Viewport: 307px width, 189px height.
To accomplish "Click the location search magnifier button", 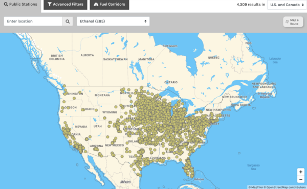I will (x=68, y=21).
